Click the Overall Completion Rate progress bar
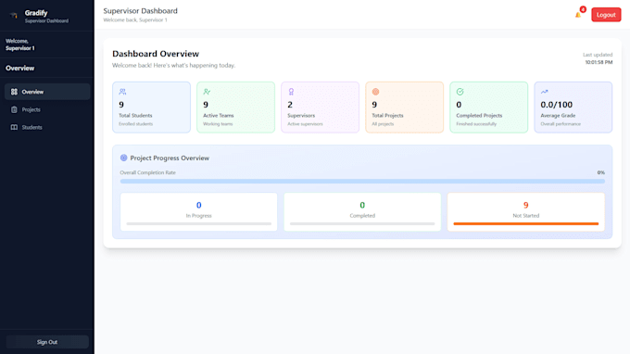630x354 pixels. coord(362,182)
